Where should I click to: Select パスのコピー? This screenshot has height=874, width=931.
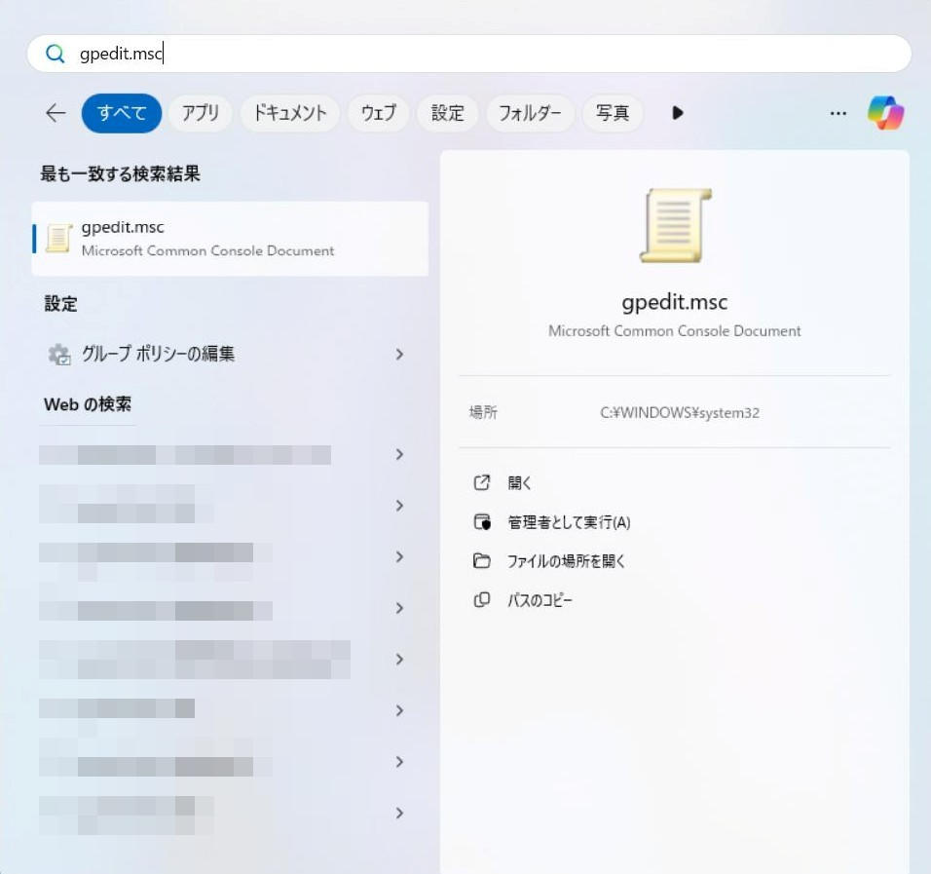point(540,600)
